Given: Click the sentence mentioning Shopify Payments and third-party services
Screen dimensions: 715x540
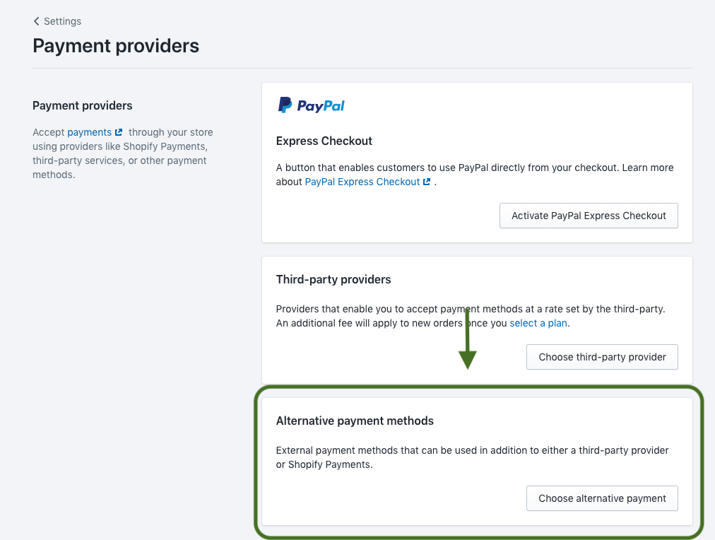Looking at the screenshot, I should pyautogui.click(x=123, y=153).
